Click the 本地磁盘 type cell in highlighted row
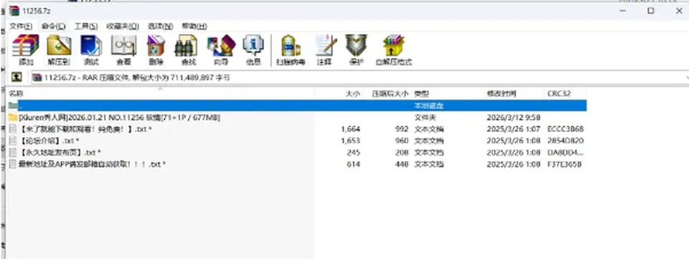The width and height of the screenshot is (689, 260). (x=429, y=106)
